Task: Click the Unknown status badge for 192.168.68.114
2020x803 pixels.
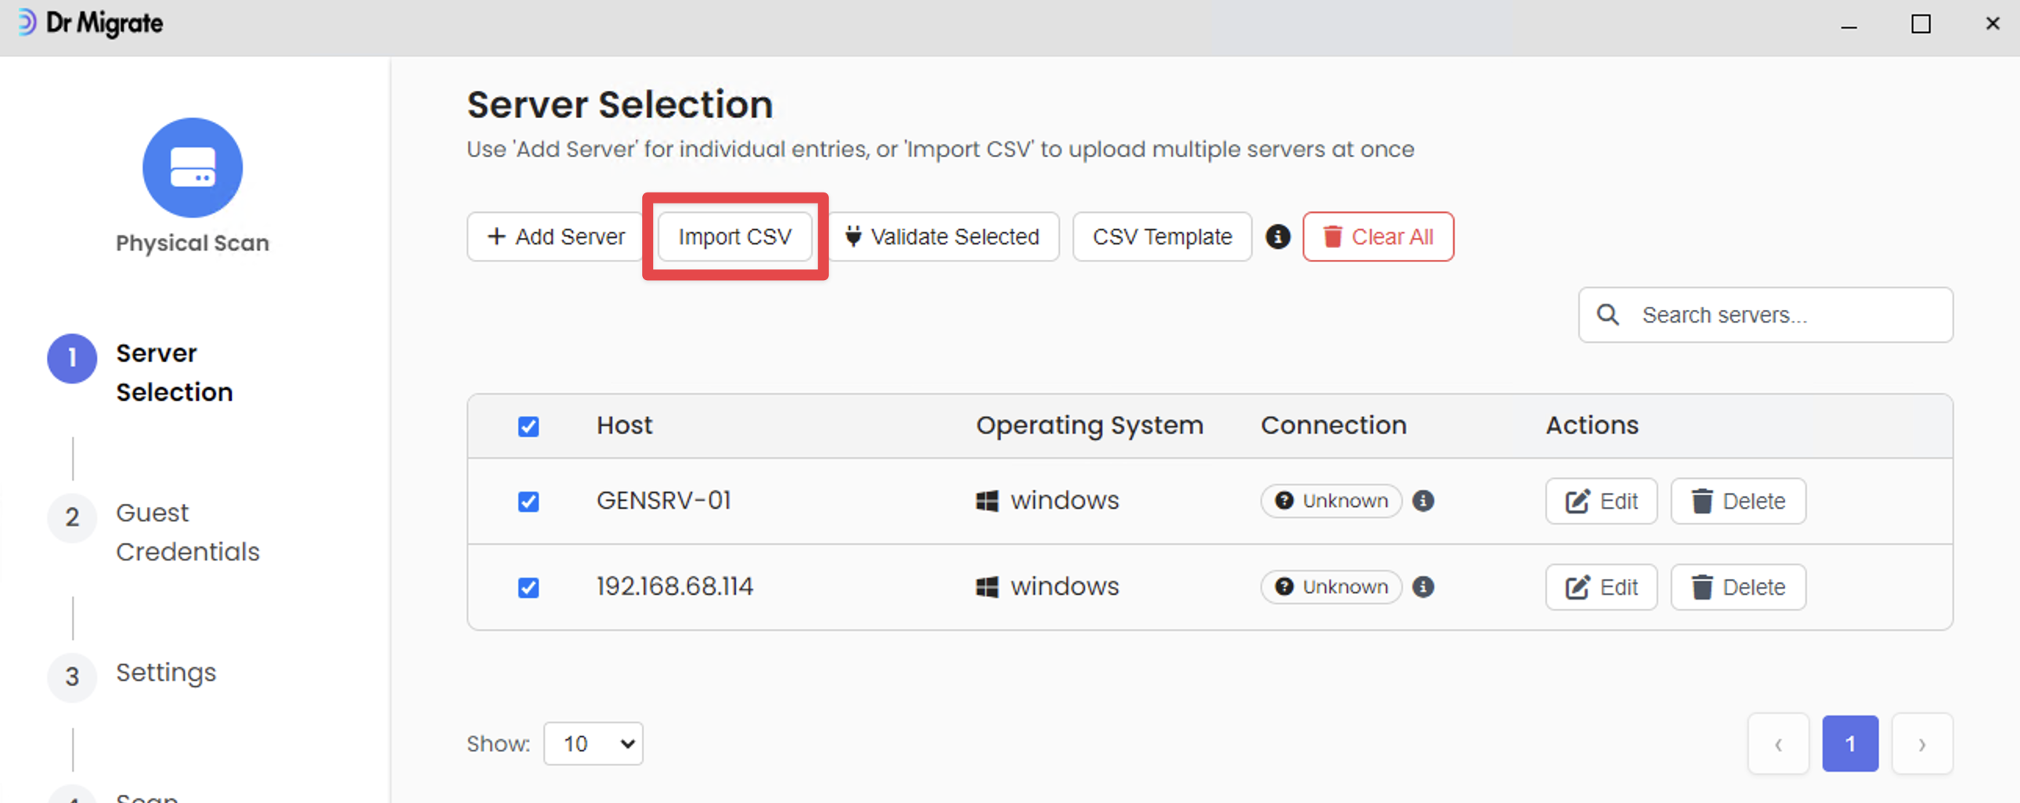Action: coord(1331,587)
